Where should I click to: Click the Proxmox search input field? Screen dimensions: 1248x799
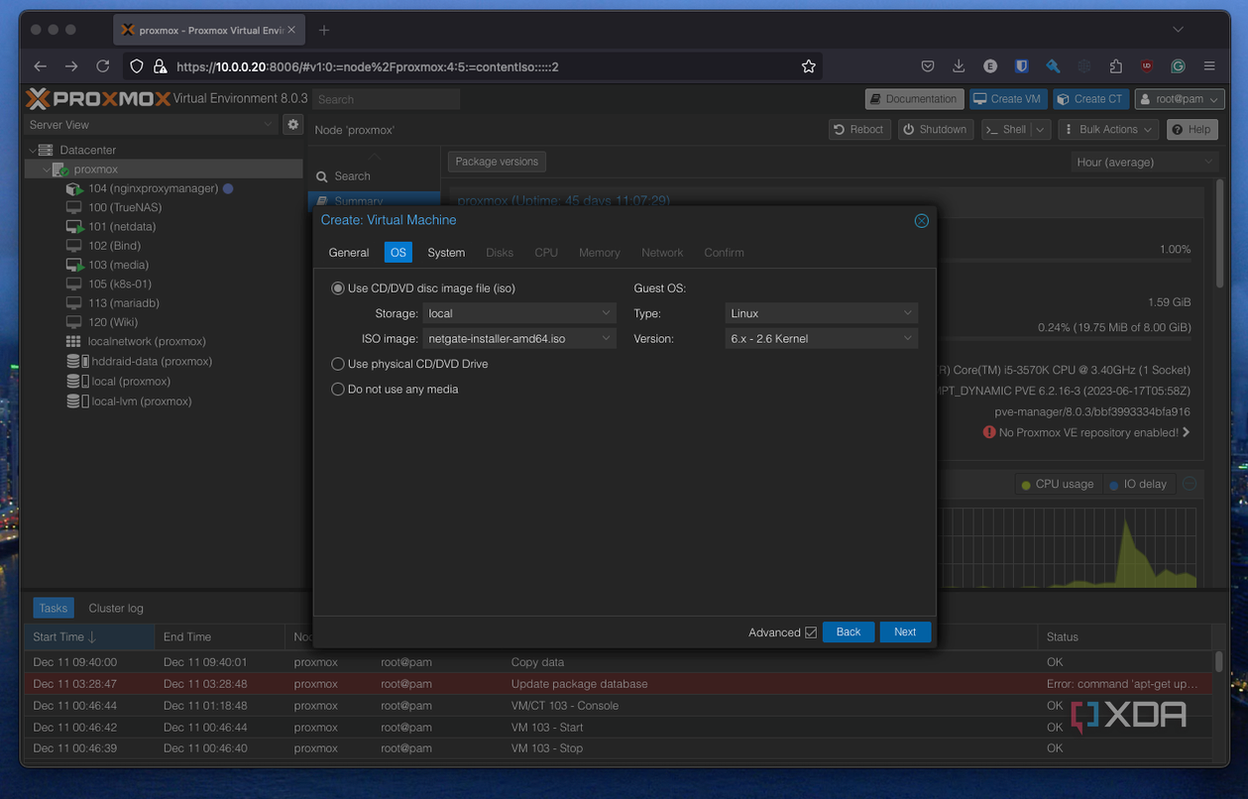pyautogui.click(x=387, y=99)
